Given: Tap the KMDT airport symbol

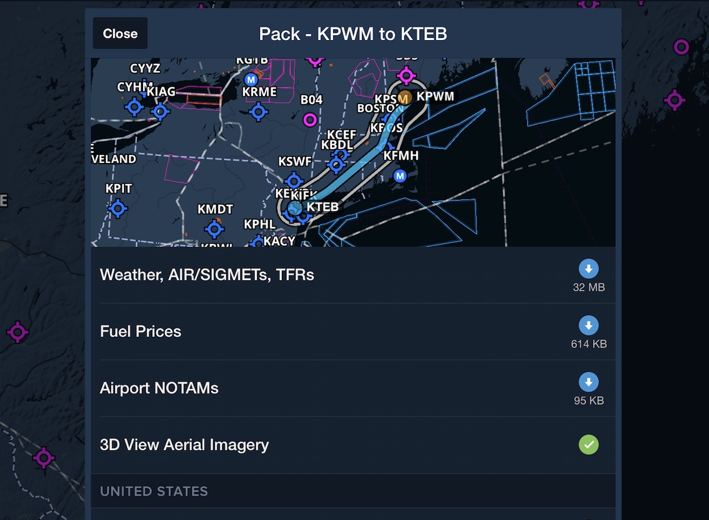Looking at the screenshot, I should [214, 228].
